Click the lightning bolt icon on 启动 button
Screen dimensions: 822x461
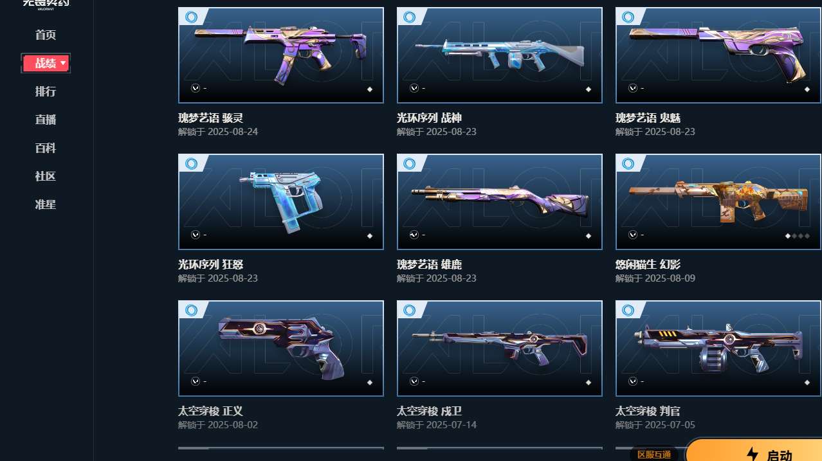point(753,454)
